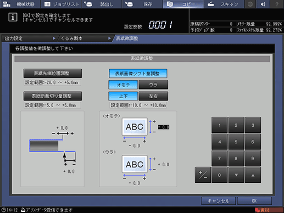Select the 左右 left-right toggle
Screen dimensions: 284x213
(153, 96)
